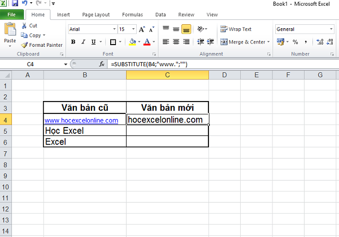339x237 pixels.
Task: Click the Merge & Center button
Action: point(242,42)
